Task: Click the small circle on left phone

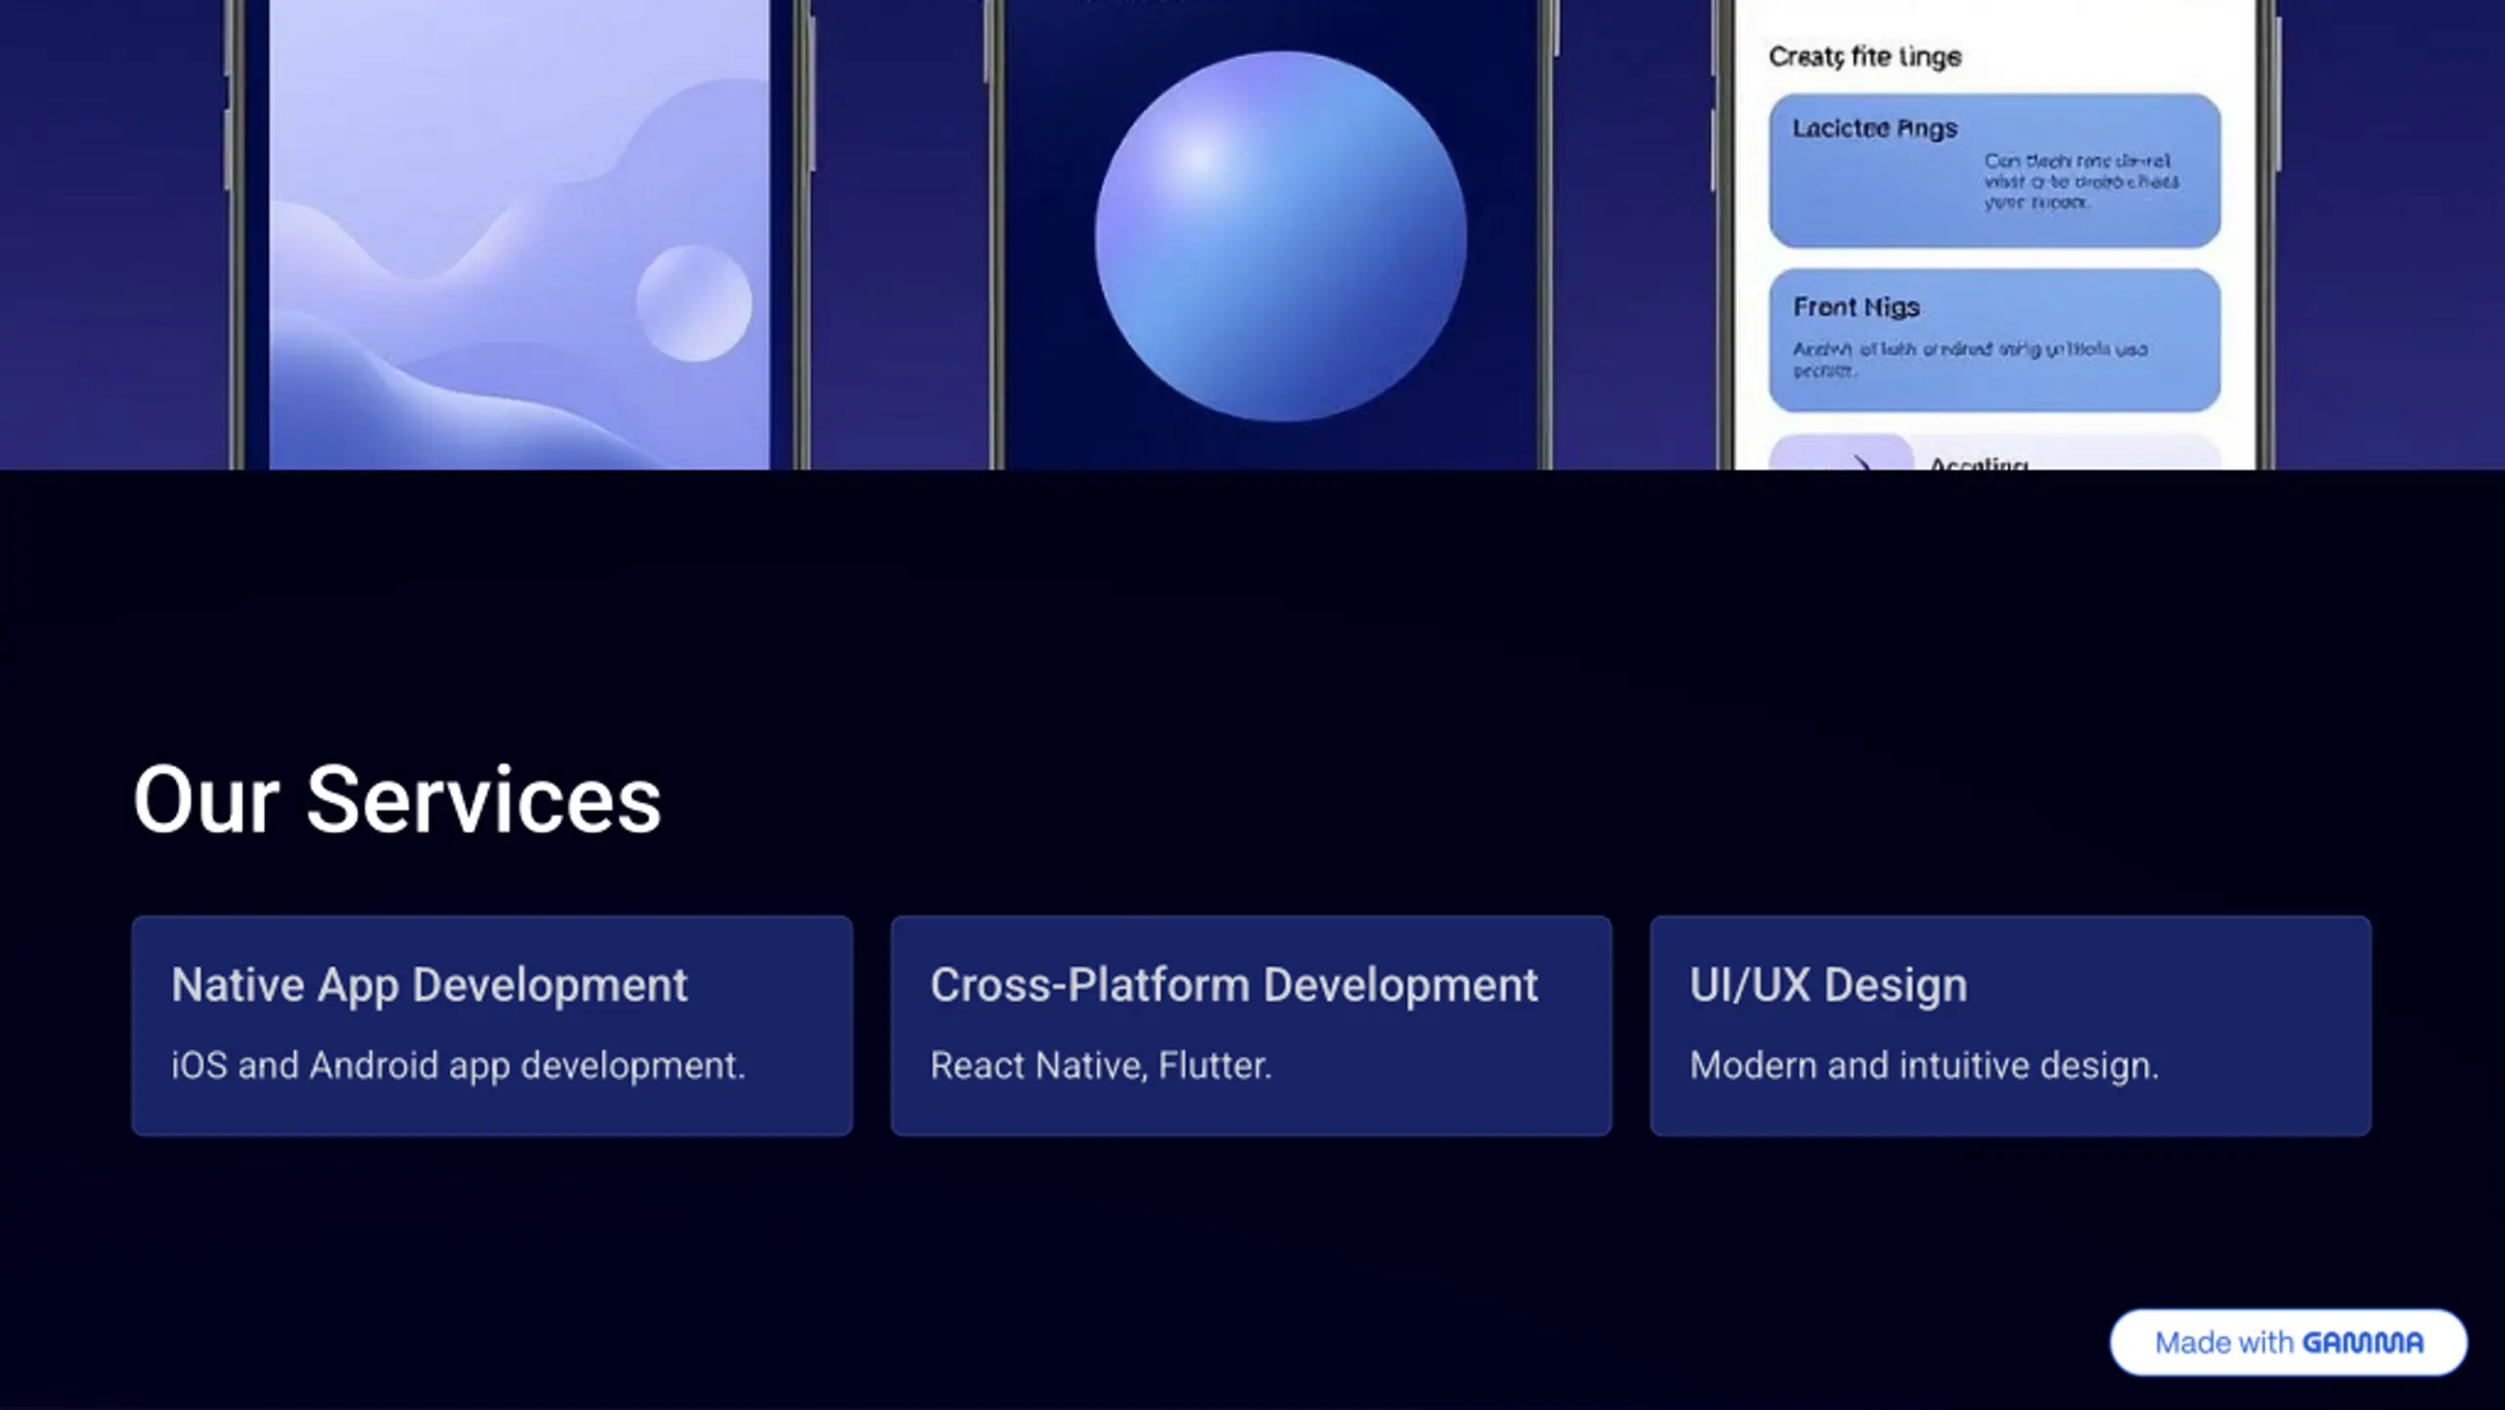Action: (694, 302)
